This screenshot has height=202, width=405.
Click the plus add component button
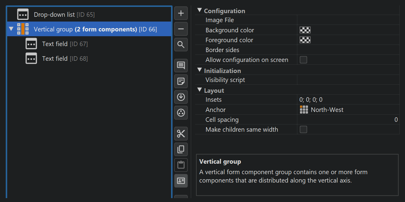pos(181,13)
